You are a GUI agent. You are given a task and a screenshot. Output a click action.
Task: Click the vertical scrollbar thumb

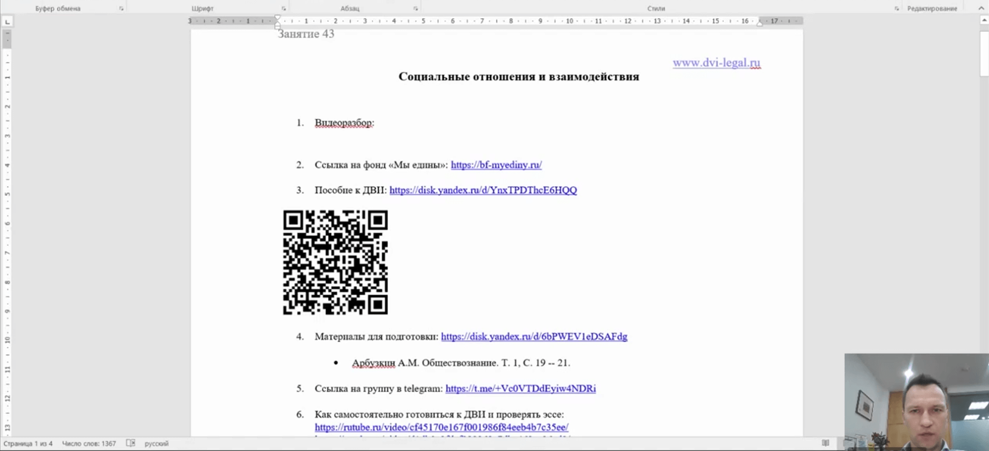pyautogui.click(x=984, y=53)
